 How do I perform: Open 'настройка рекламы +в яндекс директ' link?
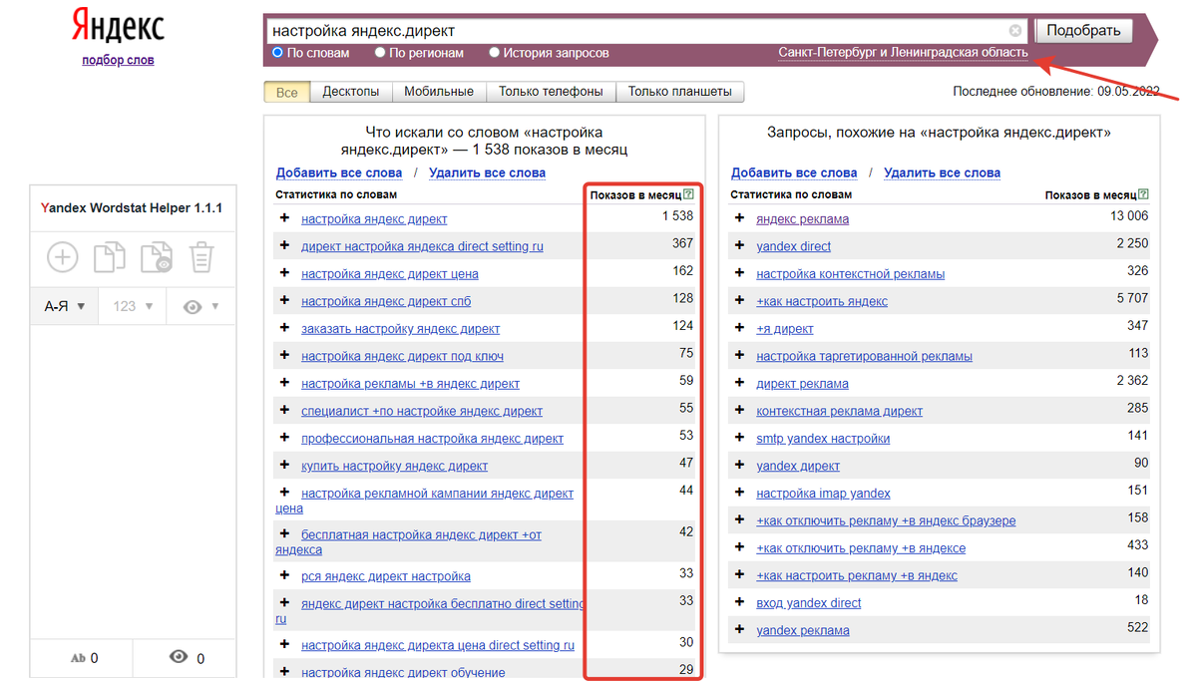(x=410, y=384)
